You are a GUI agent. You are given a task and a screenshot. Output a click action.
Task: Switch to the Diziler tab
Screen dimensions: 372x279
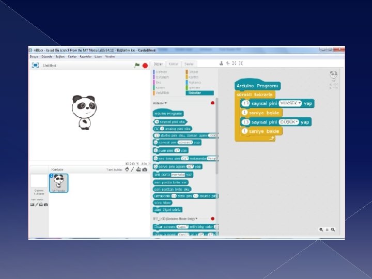point(158,64)
